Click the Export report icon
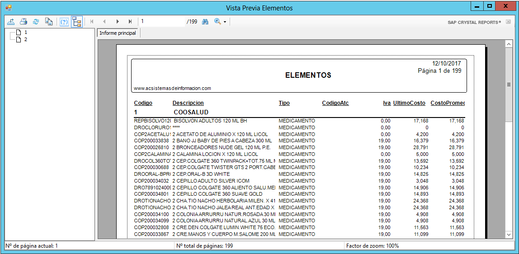 11,22
